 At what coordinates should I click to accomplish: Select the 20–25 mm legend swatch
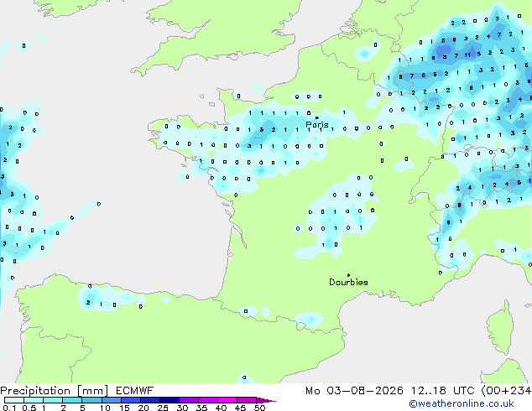(x=150, y=400)
